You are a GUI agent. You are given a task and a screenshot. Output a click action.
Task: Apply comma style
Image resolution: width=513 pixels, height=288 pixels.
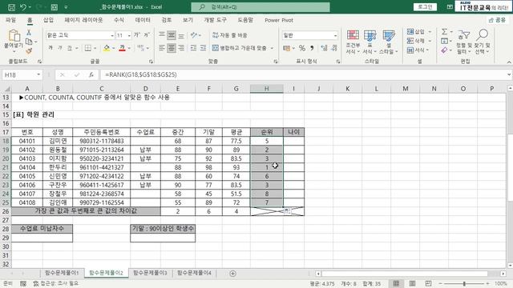312,48
